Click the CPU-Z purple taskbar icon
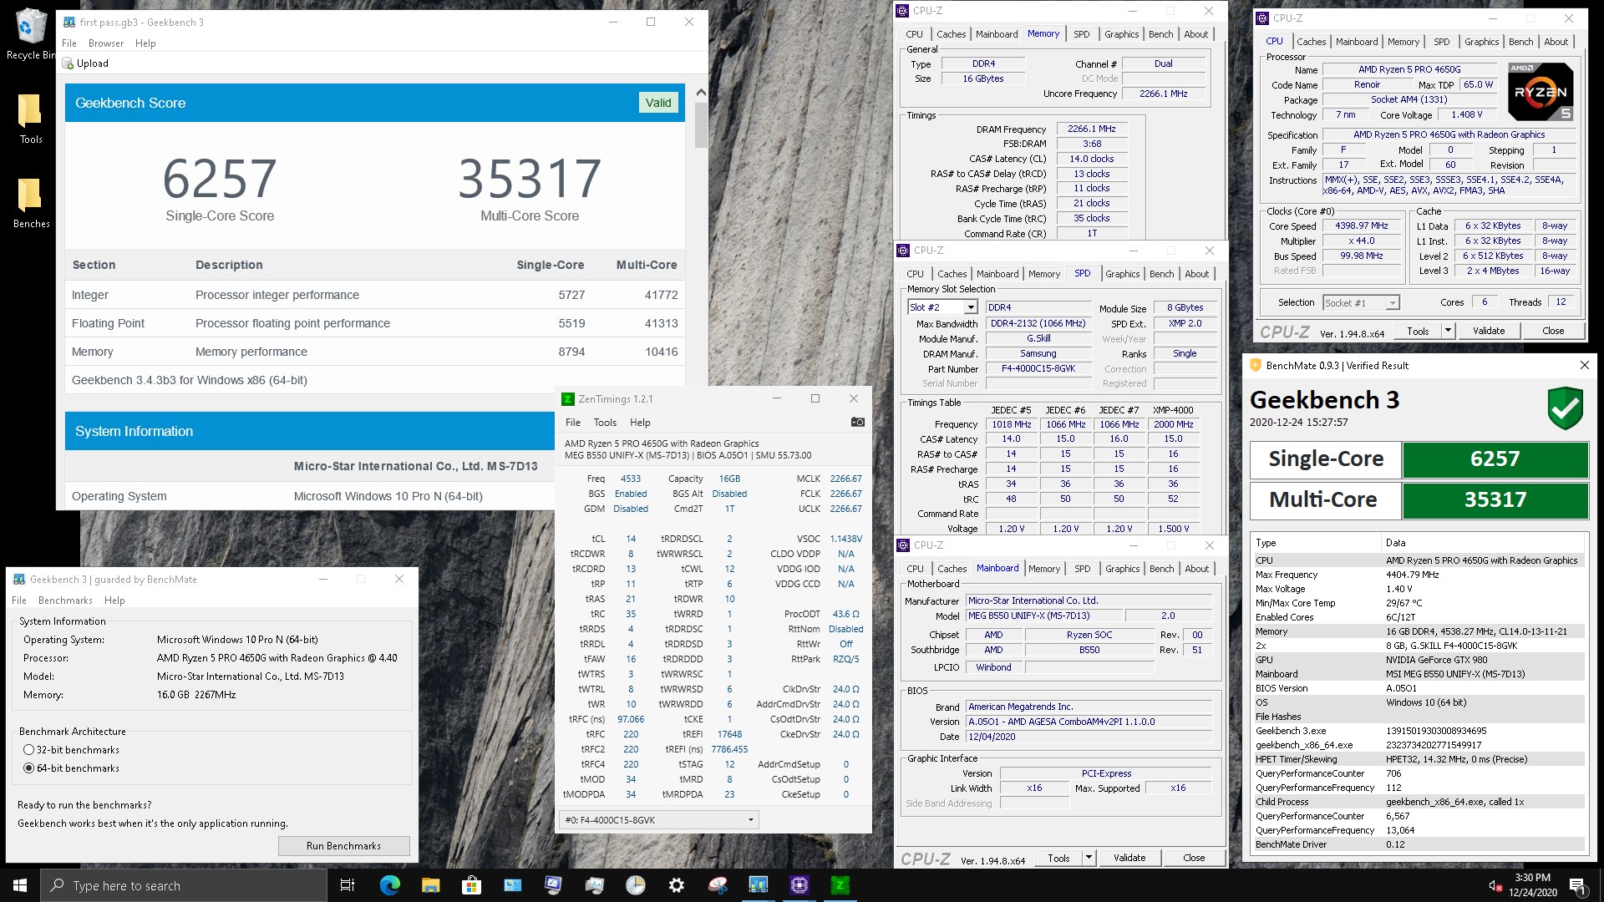This screenshot has height=902, width=1604. 799,885
